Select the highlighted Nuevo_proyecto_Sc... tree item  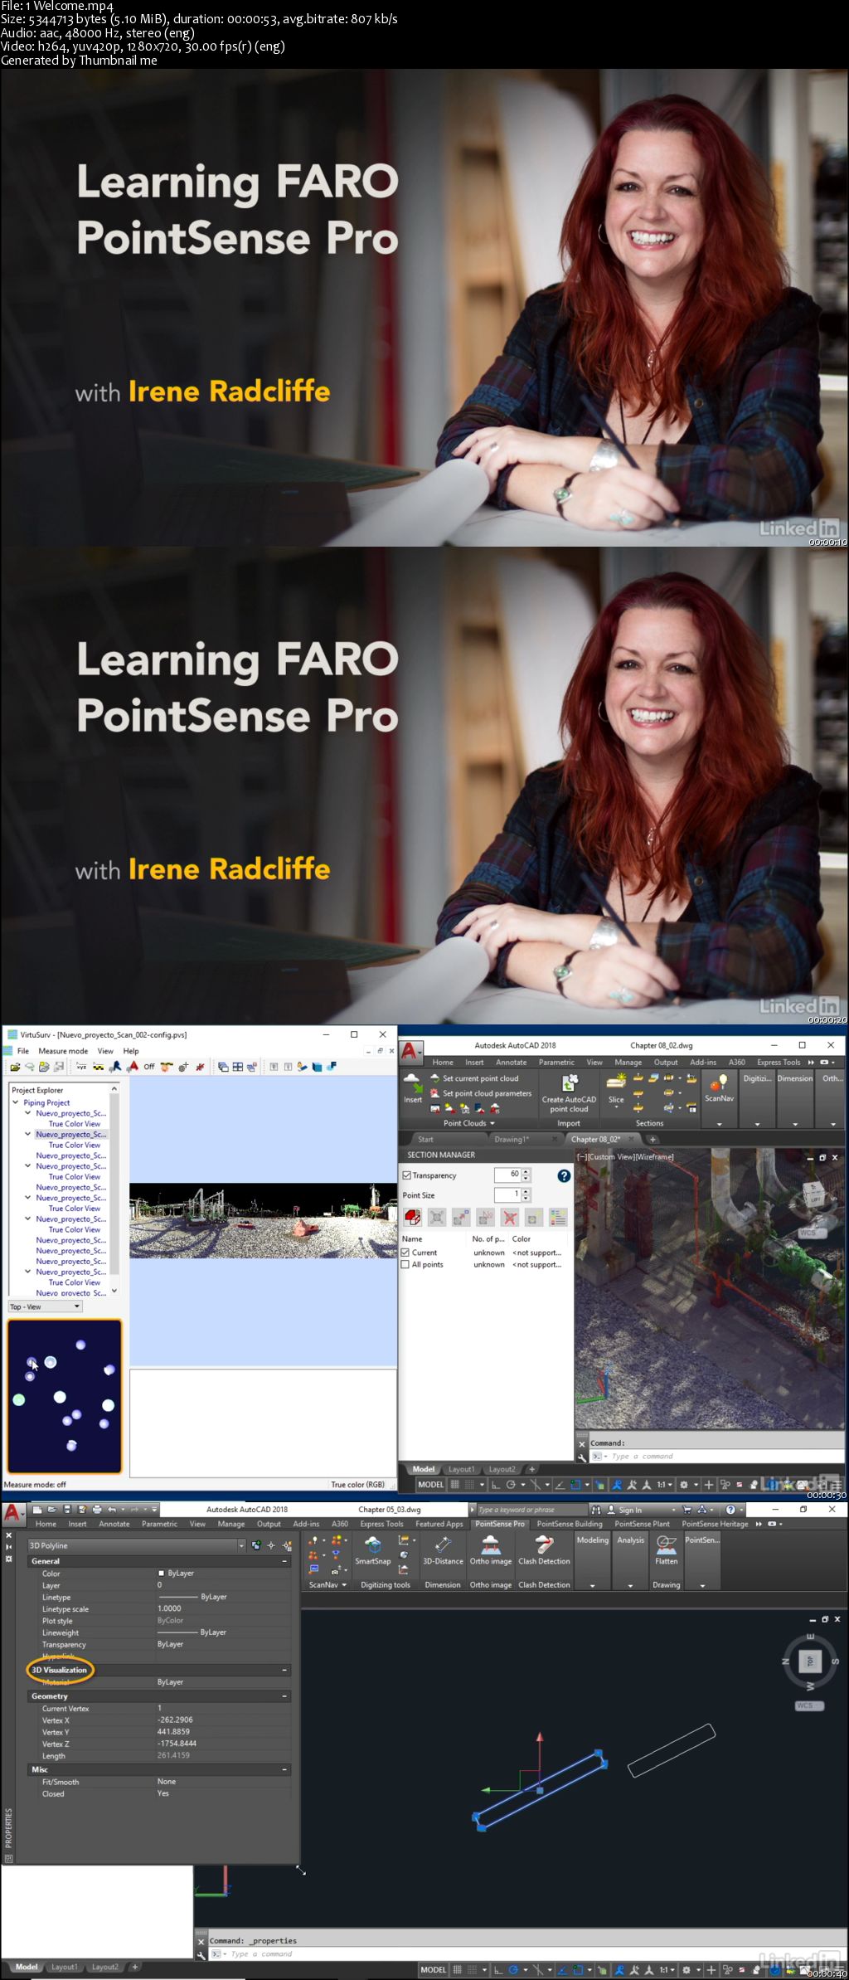coord(70,1134)
